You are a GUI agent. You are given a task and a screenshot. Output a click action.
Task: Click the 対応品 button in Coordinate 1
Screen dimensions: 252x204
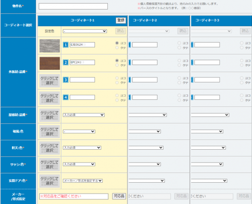[x=119, y=196]
